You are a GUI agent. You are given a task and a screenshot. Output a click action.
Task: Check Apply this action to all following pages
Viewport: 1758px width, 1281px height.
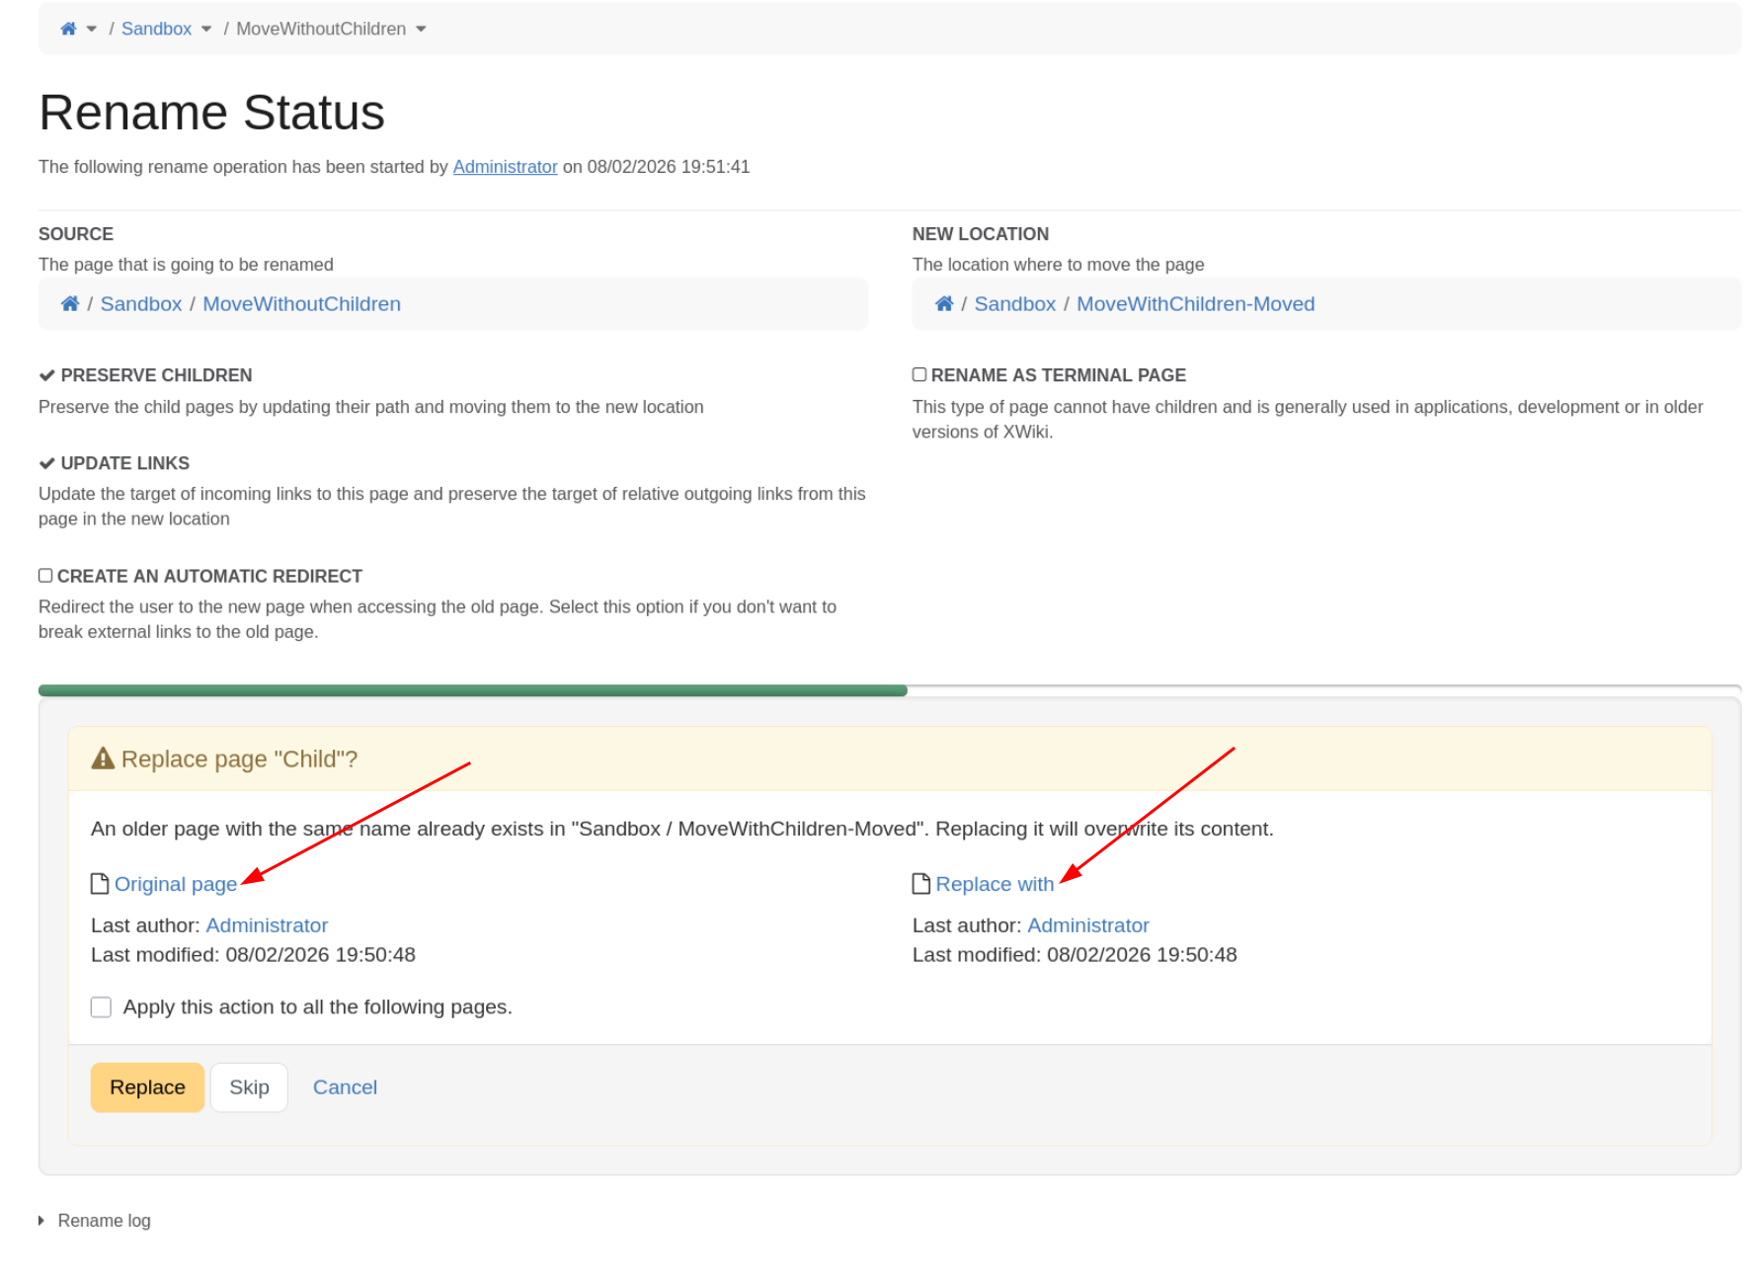tap(101, 1007)
